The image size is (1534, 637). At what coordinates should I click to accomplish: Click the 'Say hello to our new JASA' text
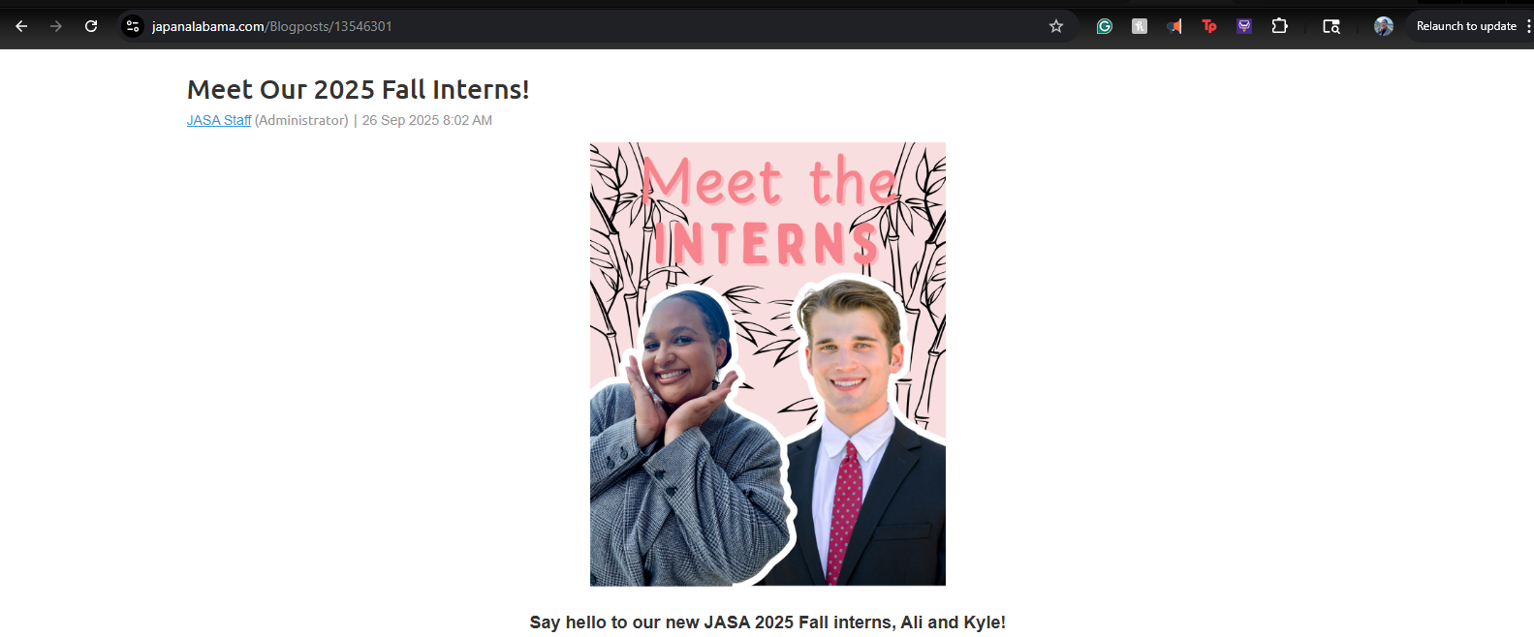click(616, 622)
